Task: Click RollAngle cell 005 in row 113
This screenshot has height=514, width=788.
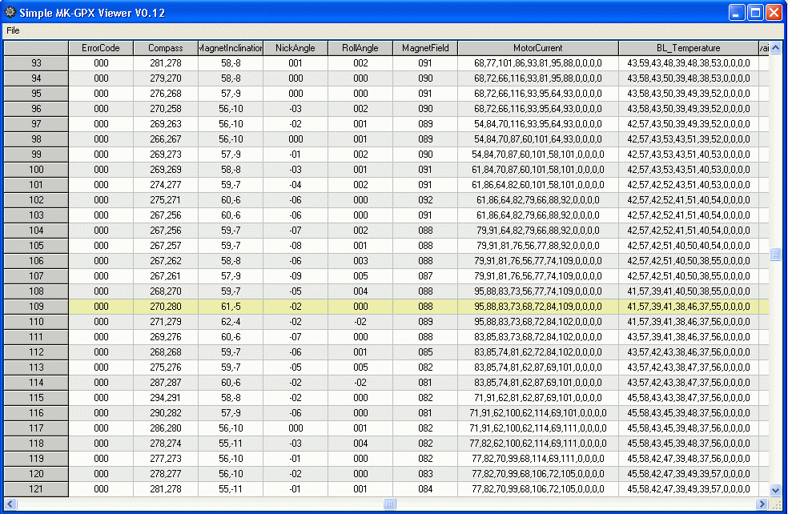Action: click(360, 367)
